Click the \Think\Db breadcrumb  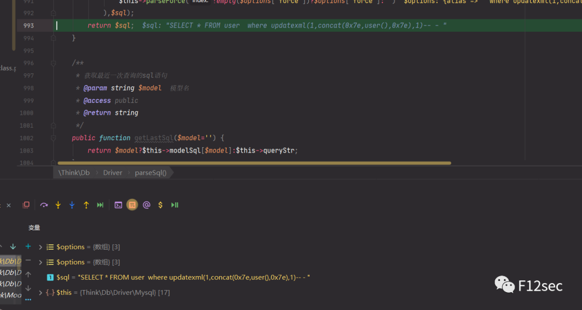[x=74, y=173]
